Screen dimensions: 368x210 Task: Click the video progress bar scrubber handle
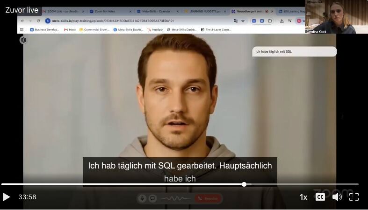click(244, 184)
